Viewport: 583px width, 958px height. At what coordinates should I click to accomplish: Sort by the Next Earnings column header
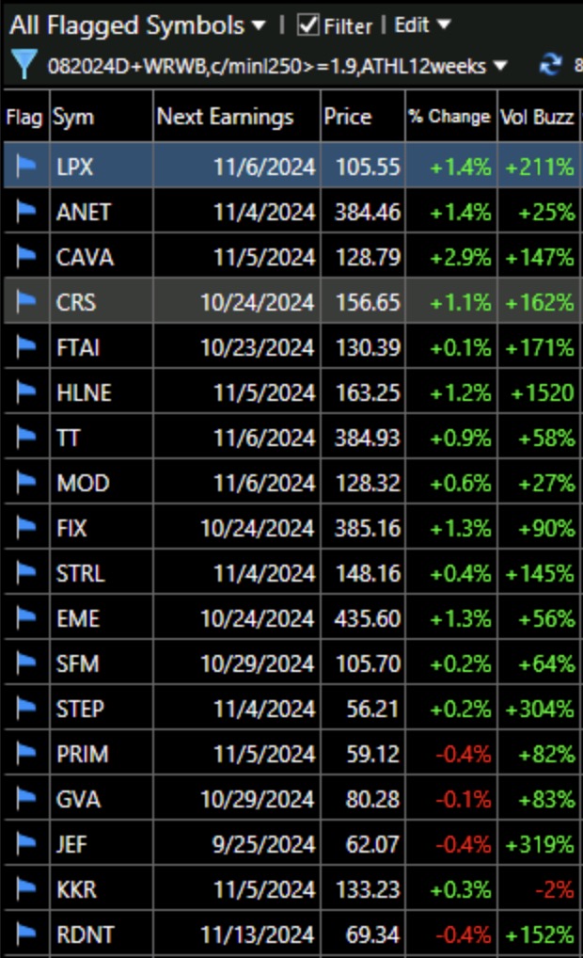(x=225, y=117)
